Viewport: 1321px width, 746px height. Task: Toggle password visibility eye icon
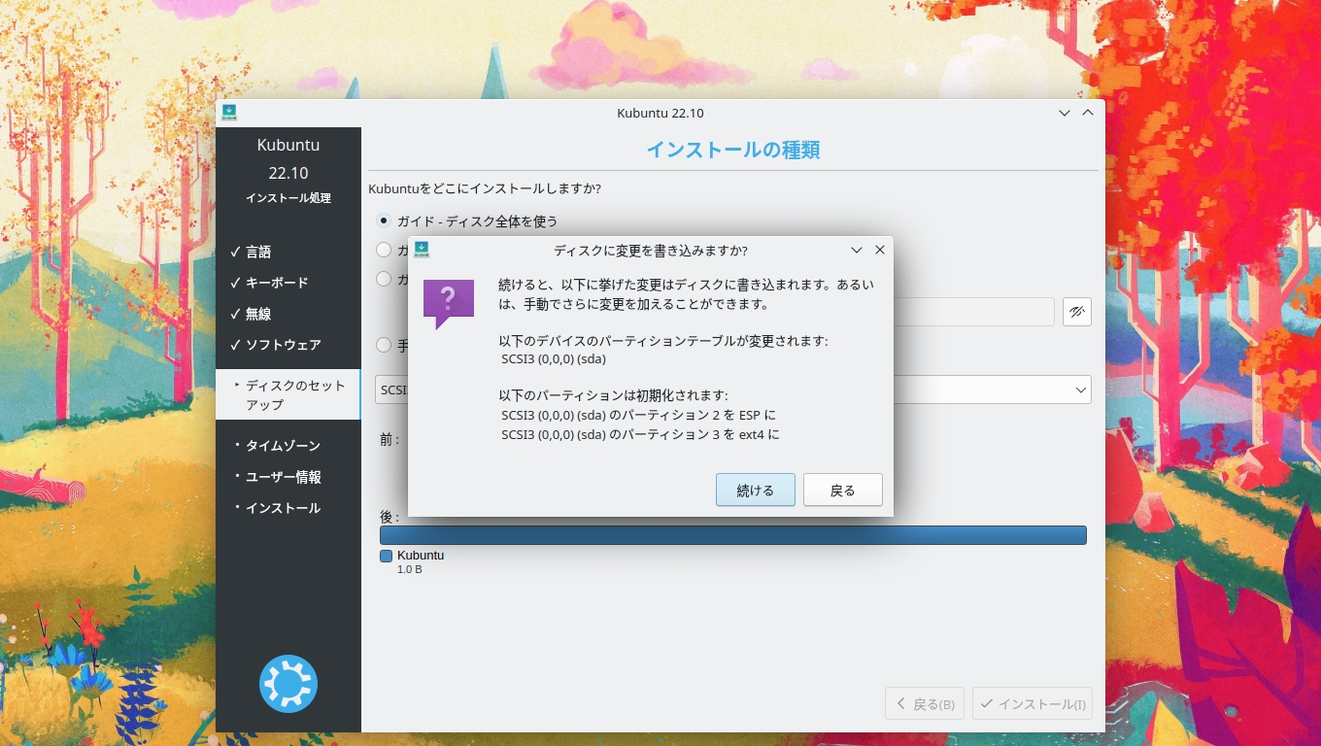click(1077, 312)
